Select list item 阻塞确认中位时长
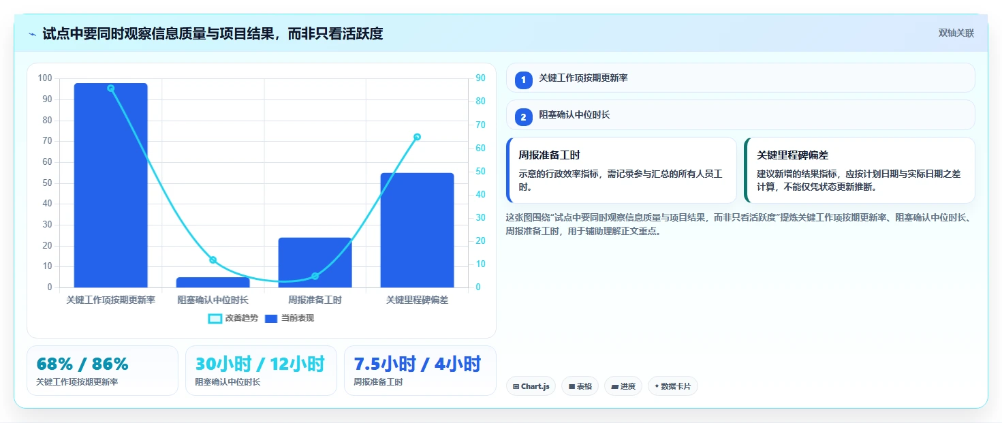Image resolution: width=1002 pixels, height=423 pixels. point(740,115)
